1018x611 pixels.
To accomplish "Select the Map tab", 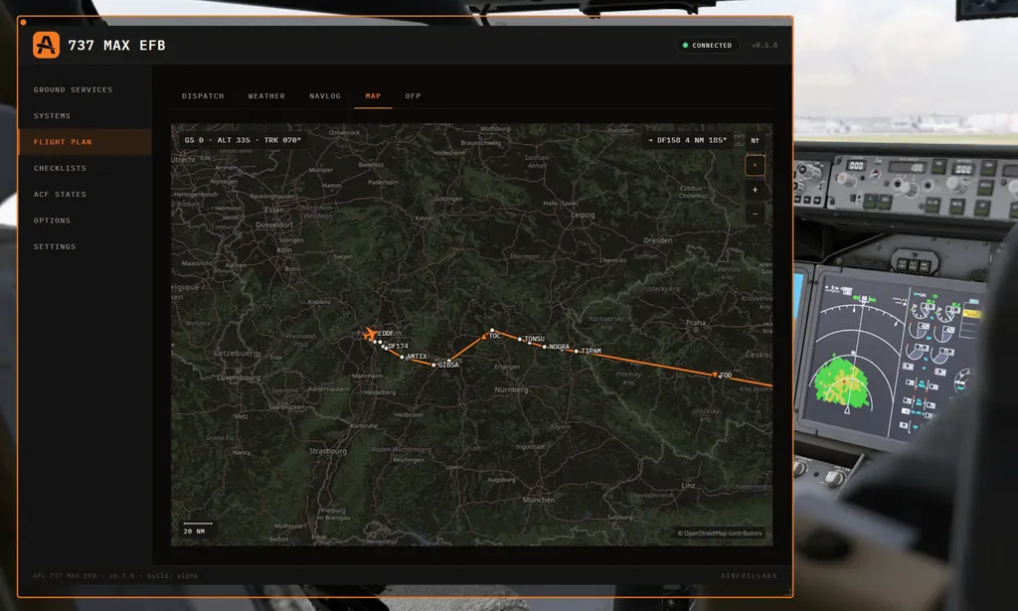I will (x=373, y=96).
